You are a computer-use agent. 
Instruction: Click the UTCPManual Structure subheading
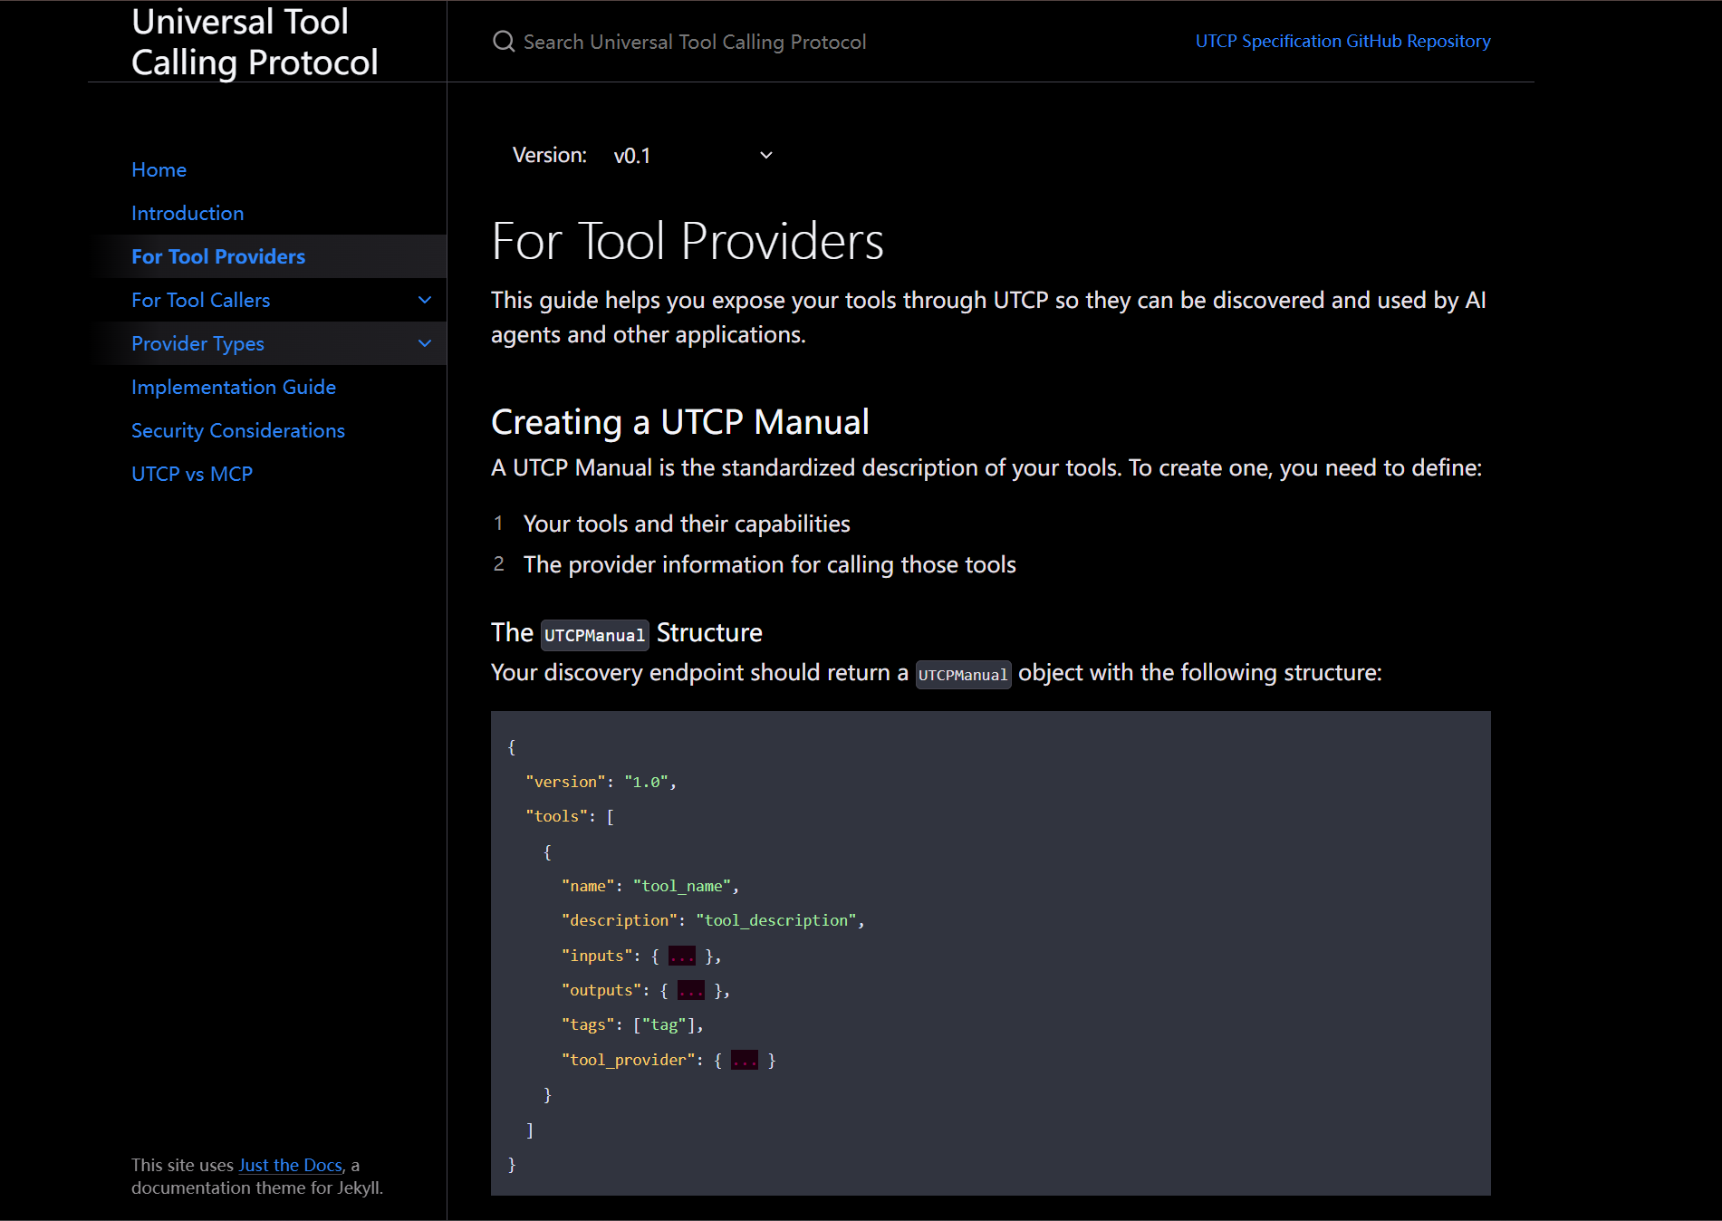627,633
